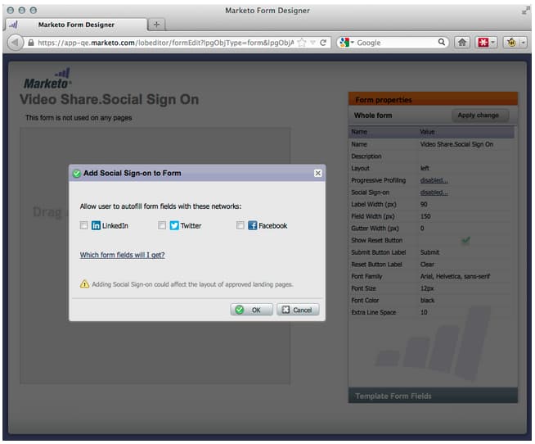The width and height of the screenshot is (535, 444).
Task: Go to browser home page icon
Action: click(462, 43)
